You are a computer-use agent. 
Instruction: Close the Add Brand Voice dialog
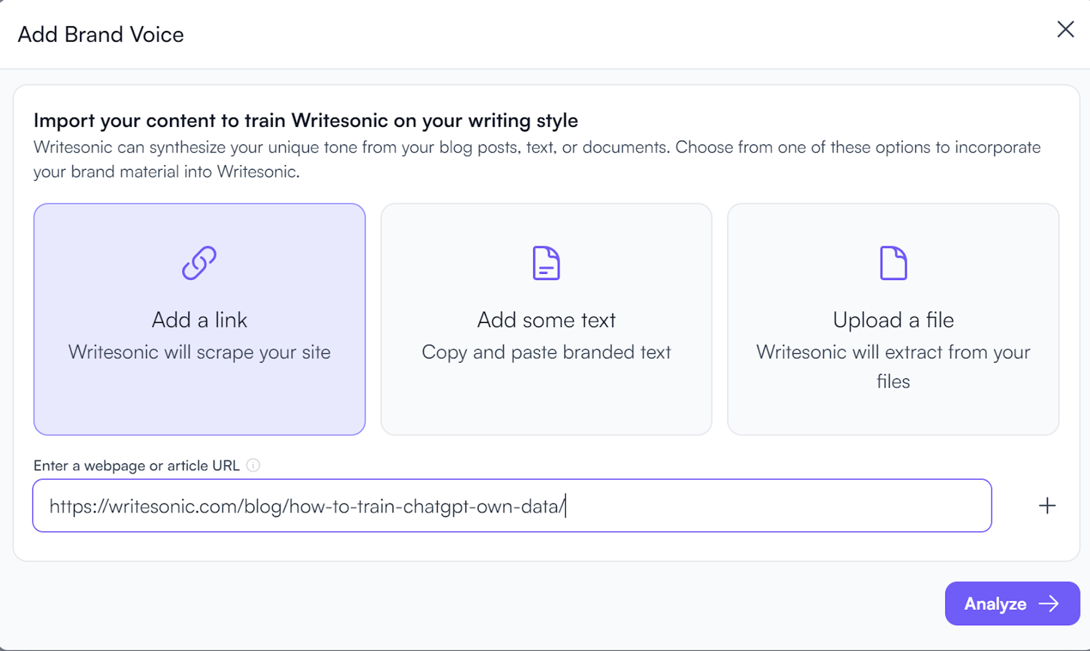point(1064,30)
